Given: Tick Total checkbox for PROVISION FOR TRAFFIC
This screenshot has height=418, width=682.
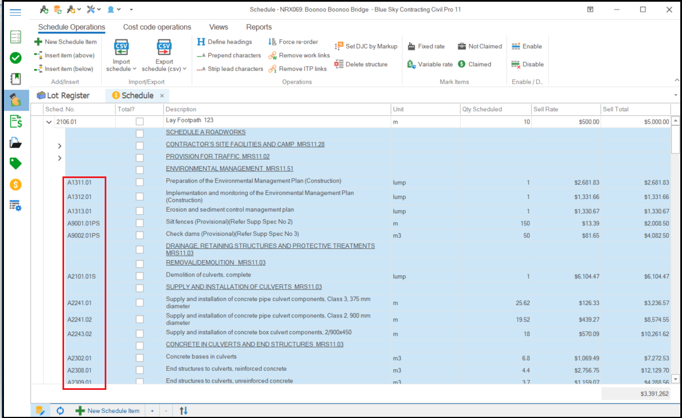Looking at the screenshot, I should [x=140, y=158].
